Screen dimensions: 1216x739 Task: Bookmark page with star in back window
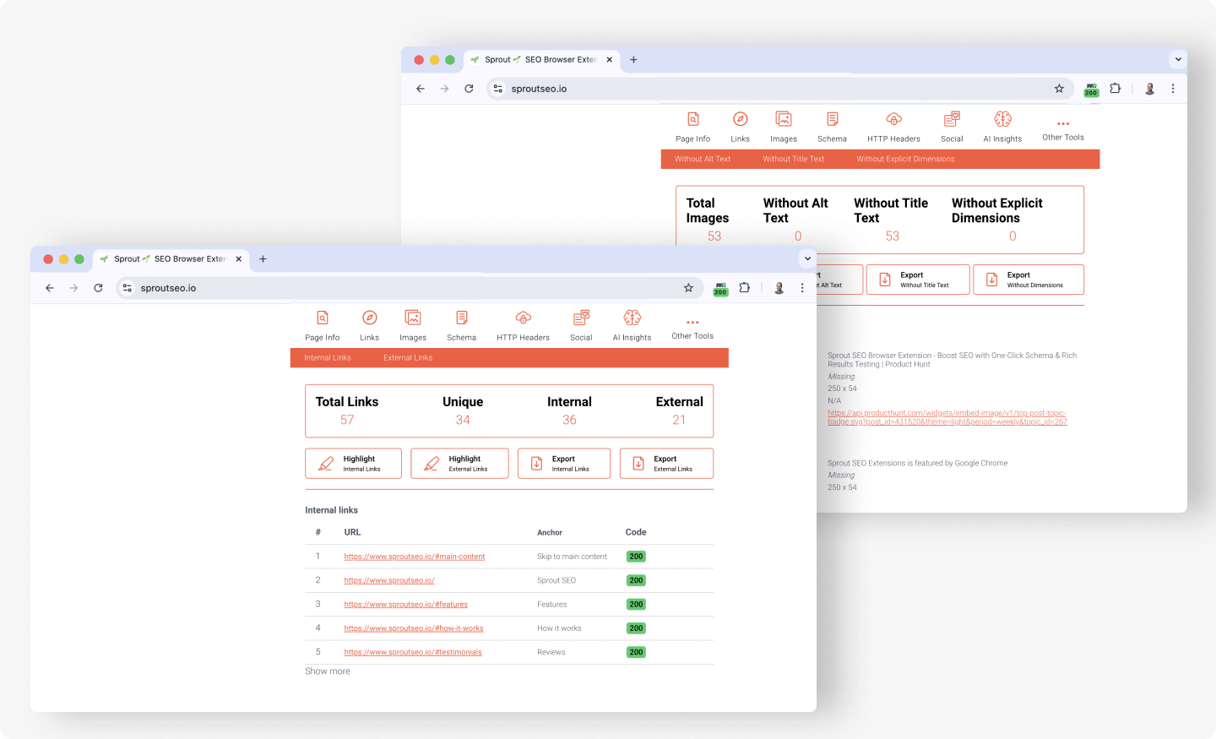(x=1059, y=89)
